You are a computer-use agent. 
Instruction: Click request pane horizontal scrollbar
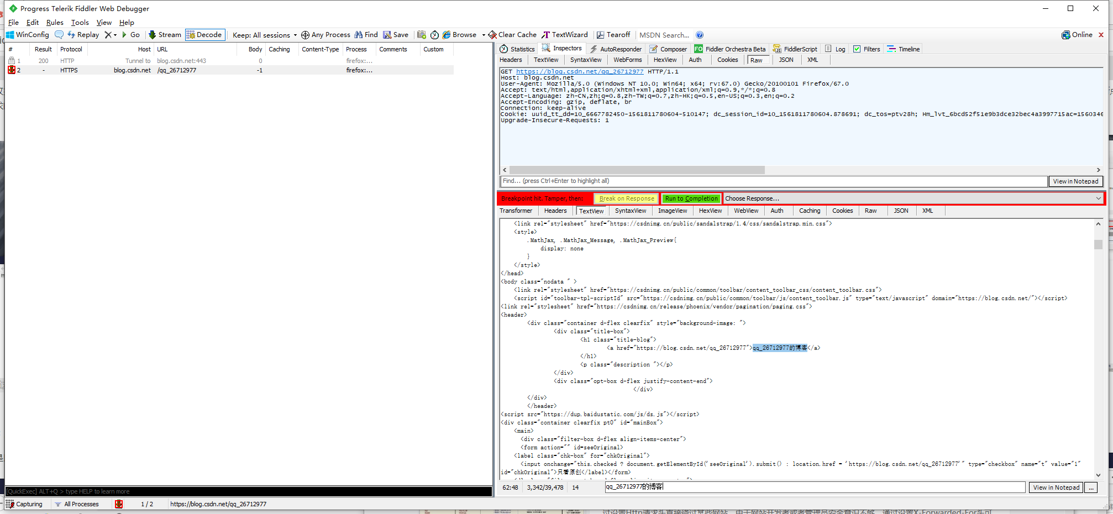point(637,170)
